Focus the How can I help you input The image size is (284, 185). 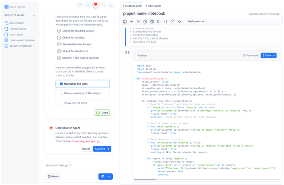(79, 165)
